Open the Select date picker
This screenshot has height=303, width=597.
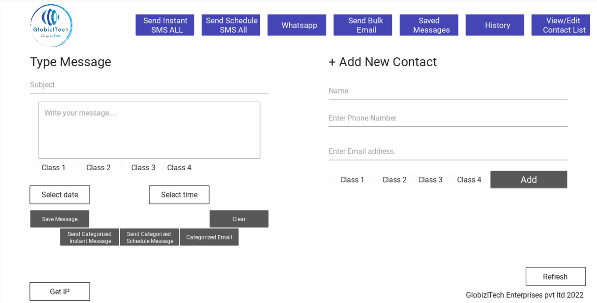tap(60, 195)
